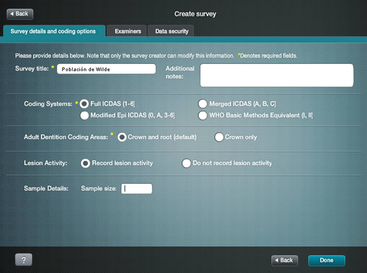Select Full ICDAS (1-6) coding system
The image size is (367, 273).
coord(85,104)
